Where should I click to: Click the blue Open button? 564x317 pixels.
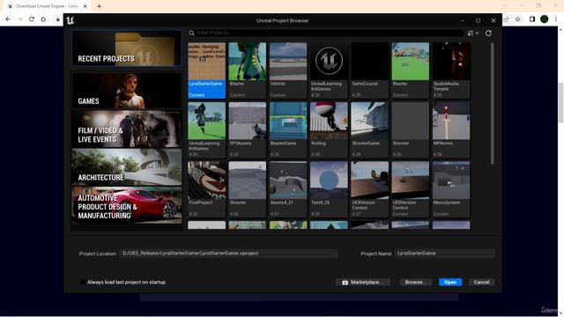(450, 282)
